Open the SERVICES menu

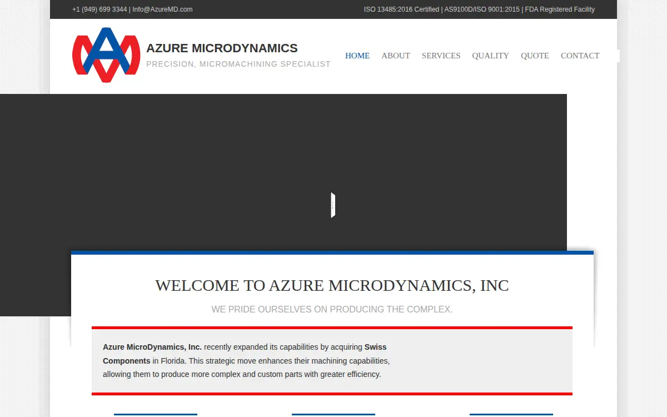tap(441, 56)
